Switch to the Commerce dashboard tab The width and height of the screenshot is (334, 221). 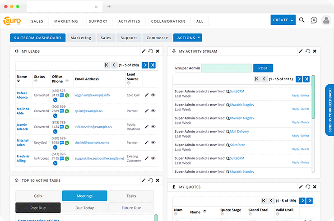pyautogui.click(x=157, y=38)
